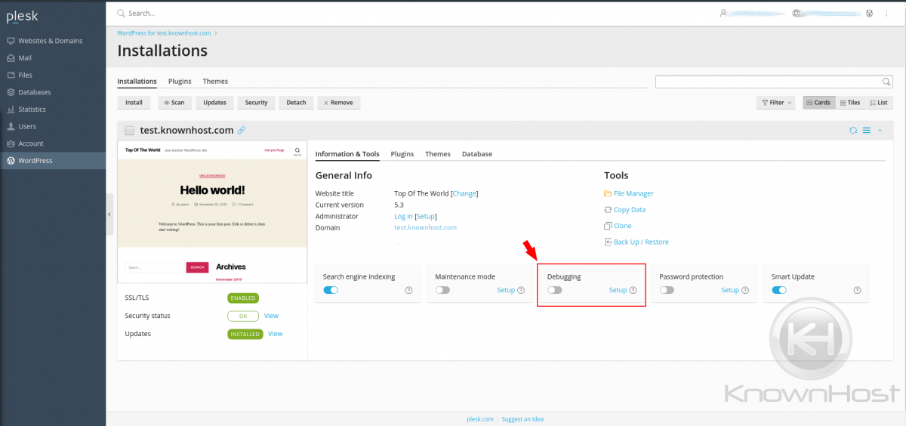Click the Security button

pyautogui.click(x=256, y=102)
